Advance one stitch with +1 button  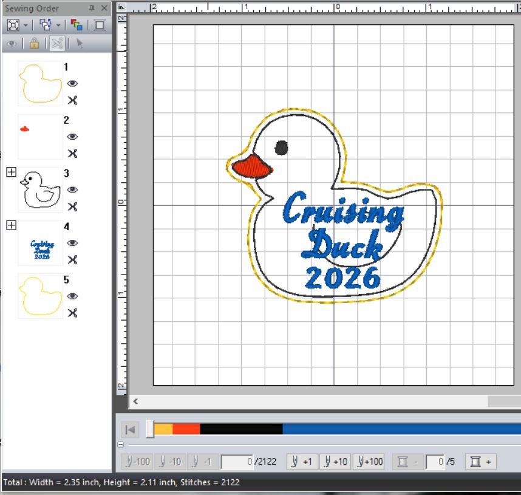pos(301,462)
